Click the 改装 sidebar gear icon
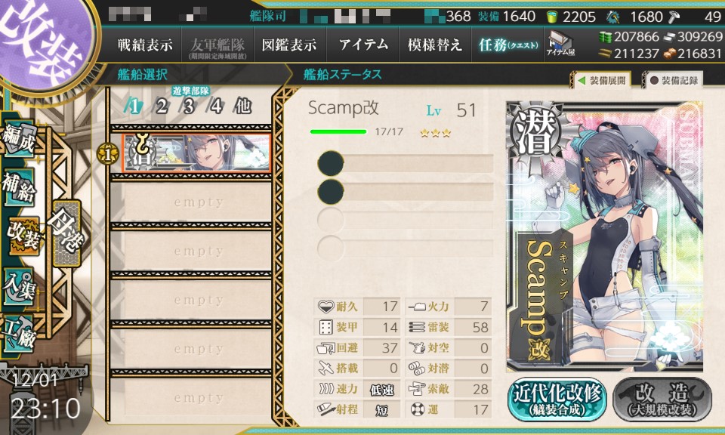This screenshot has height=435, width=725. pos(23,236)
